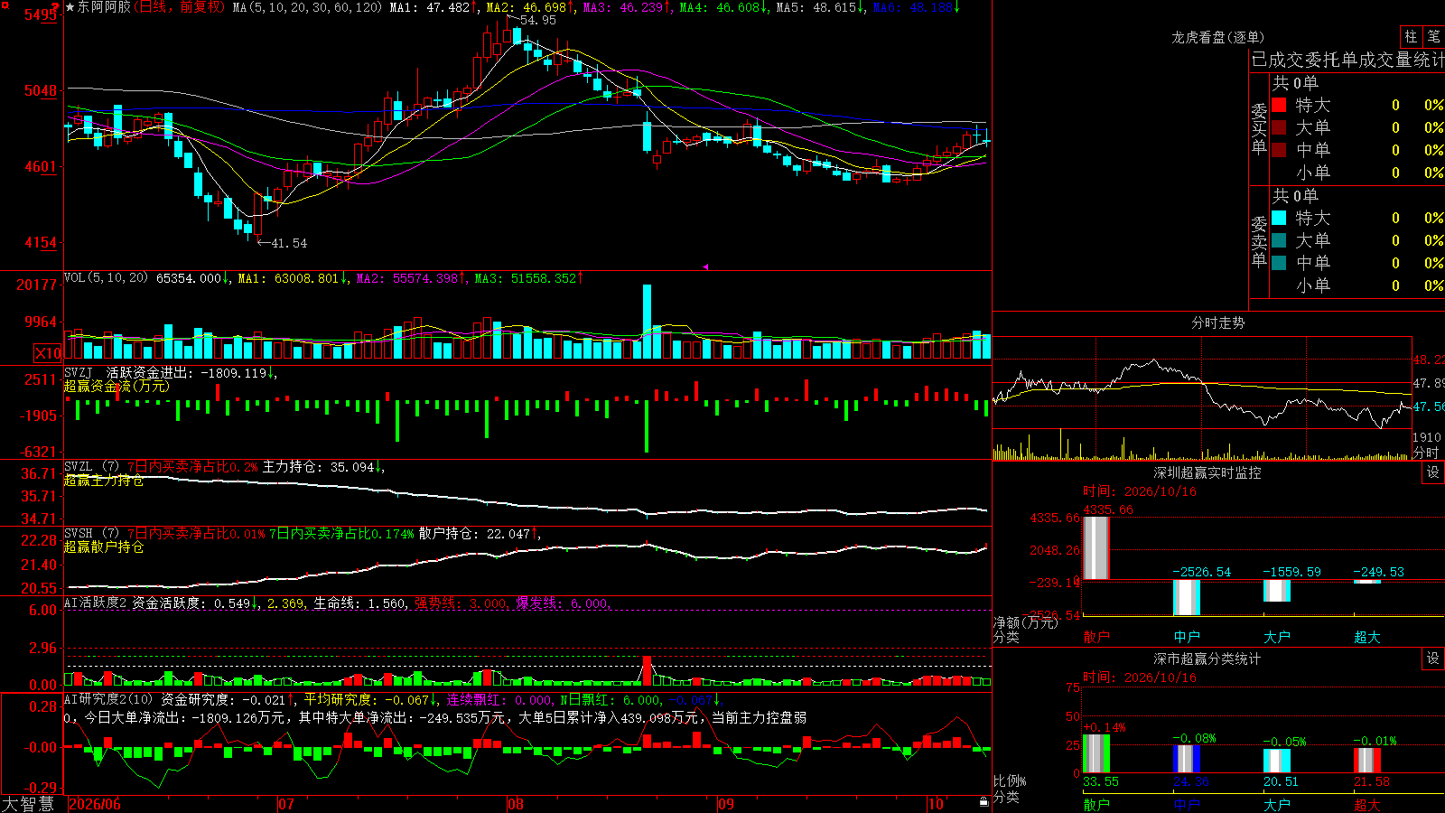
Task: Open 设 settings for 深圳超赢实时监控 panel
Action: (x=1433, y=472)
